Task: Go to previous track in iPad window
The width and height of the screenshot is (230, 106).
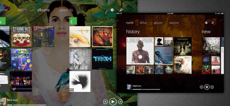Action: click(x=202, y=87)
